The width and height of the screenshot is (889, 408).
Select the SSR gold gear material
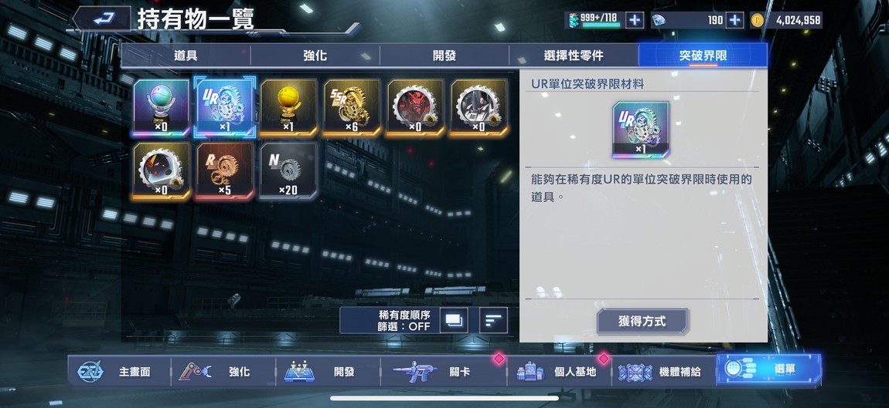352,108
